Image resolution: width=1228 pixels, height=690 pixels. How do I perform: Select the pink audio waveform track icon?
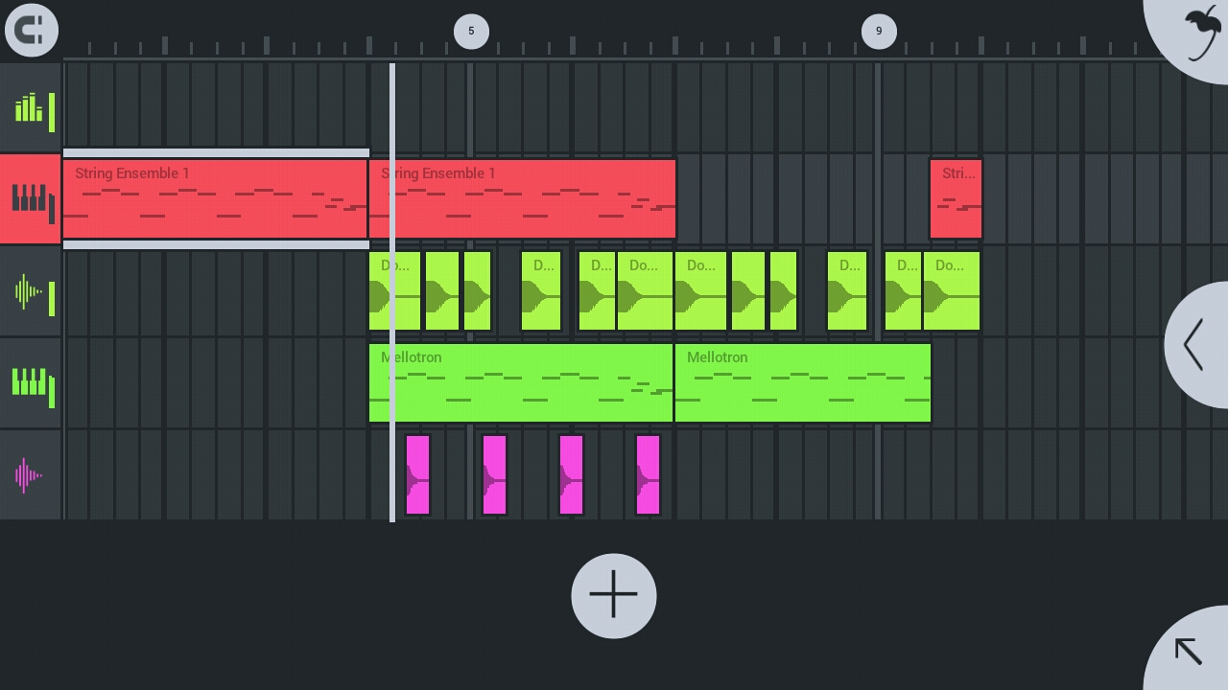(31, 475)
